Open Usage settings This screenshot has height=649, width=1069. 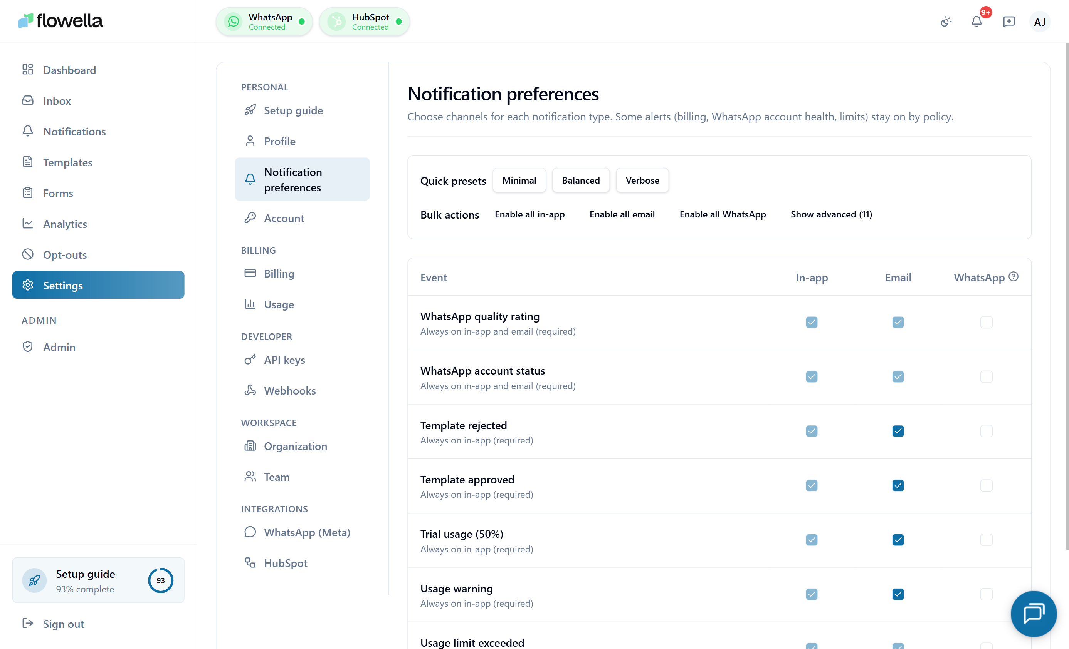[x=302, y=304]
